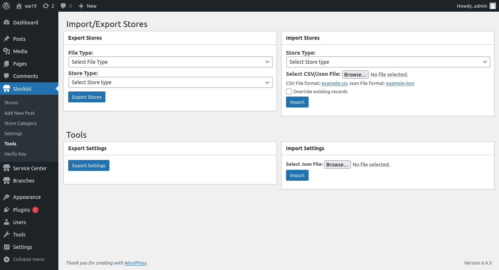The image size is (499, 270).
Task: Click the Export Stores button
Action: coord(87,97)
